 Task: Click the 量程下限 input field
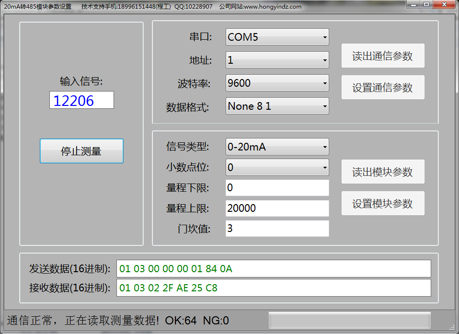[x=277, y=188]
